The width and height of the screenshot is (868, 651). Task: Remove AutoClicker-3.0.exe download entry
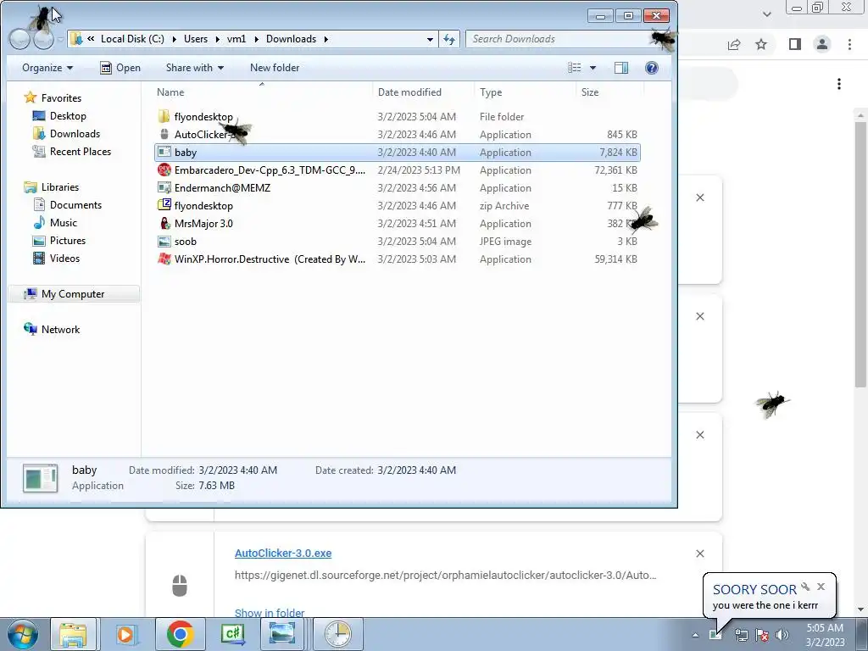click(x=699, y=554)
